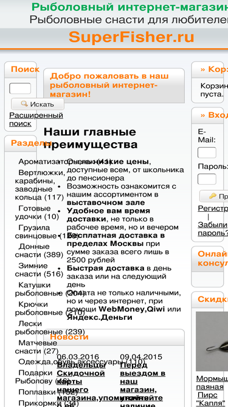Open the Расширенный поиск link

point(36,119)
